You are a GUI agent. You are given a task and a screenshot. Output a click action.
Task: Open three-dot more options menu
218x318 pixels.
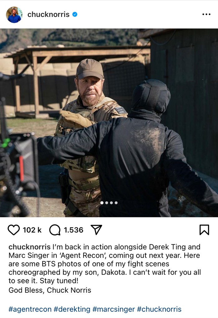tap(206, 14)
